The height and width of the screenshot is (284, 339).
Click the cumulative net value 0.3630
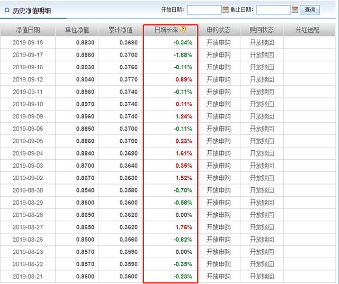128,178
